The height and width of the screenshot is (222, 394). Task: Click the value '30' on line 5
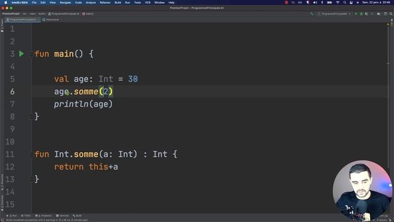pos(133,79)
